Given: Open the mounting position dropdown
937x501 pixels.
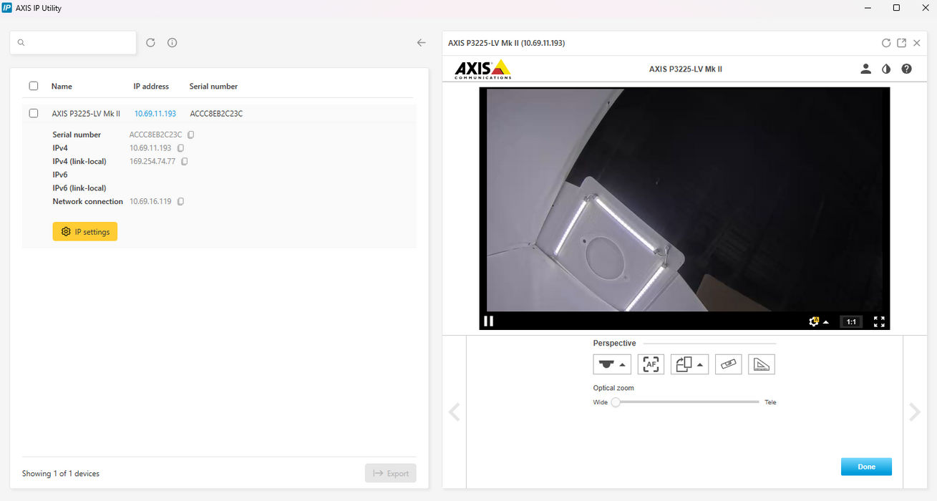Looking at the screenshot, I should [612, 364].
